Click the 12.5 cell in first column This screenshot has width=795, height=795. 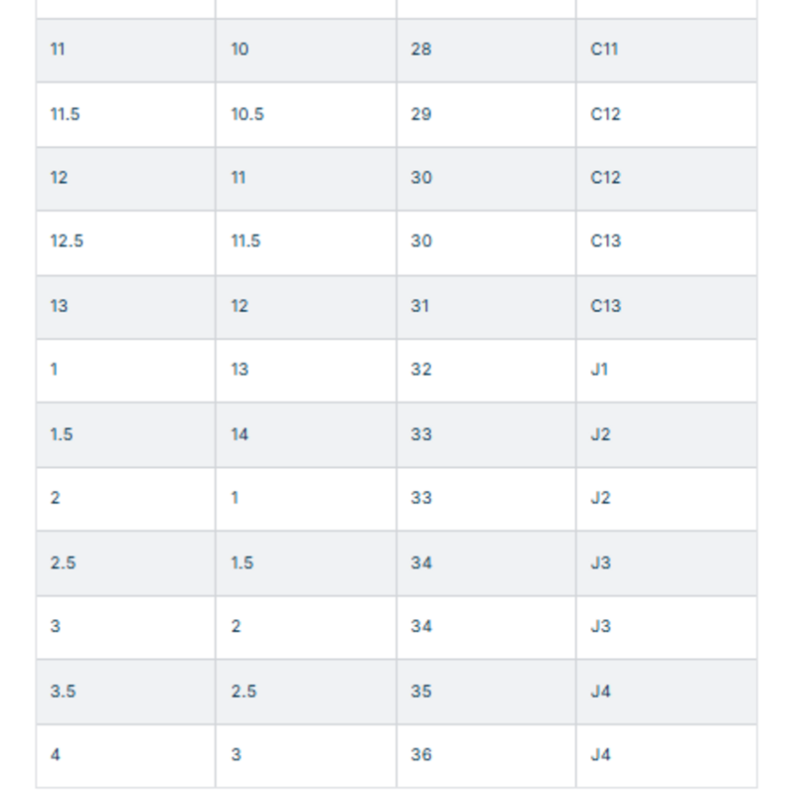coord(67,241)
